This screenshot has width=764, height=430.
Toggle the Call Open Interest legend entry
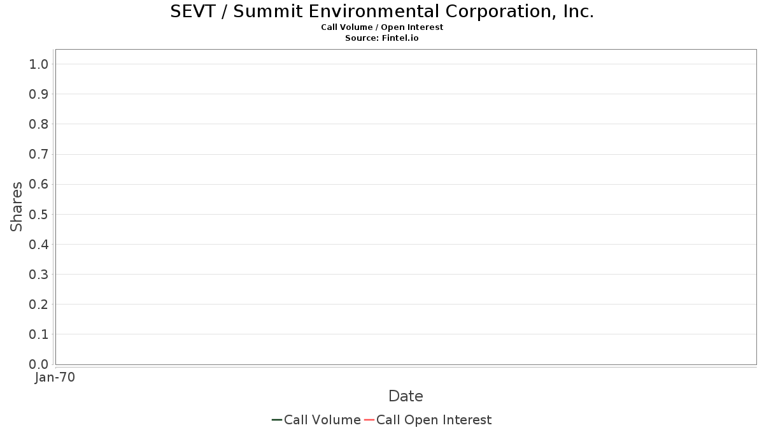click(434, 420)
